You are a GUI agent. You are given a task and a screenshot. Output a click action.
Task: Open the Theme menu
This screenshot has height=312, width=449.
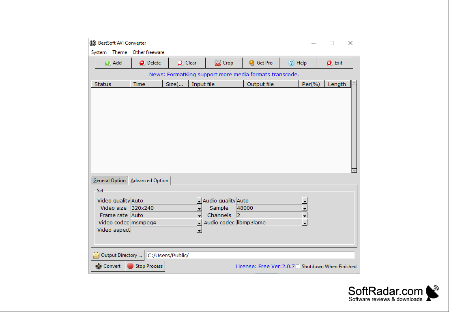coord(120,52)
